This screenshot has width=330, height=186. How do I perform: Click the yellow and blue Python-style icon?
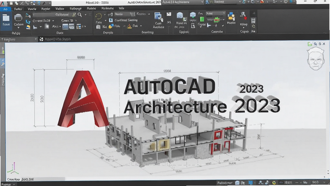[111, 26]
